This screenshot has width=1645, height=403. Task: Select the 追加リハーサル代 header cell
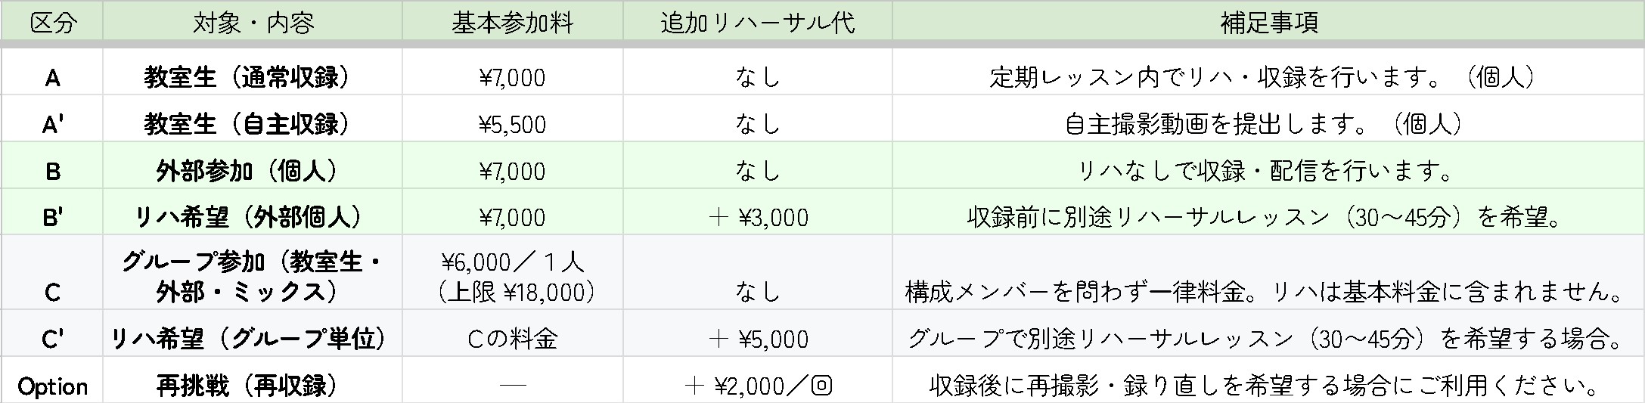[757, 23]
